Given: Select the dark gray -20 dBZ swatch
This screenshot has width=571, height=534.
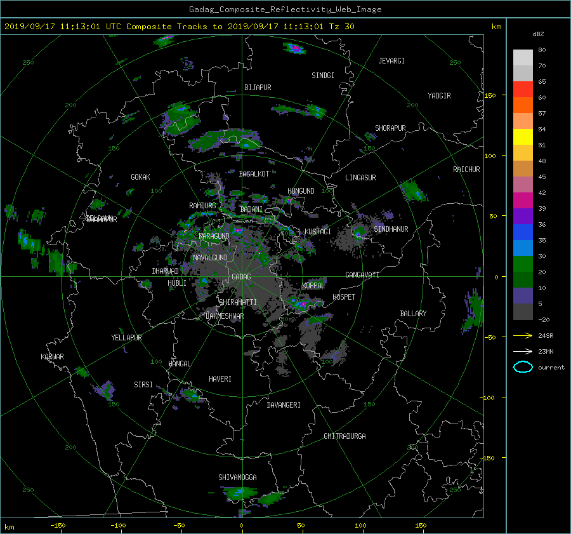Looking at the screenshot, I should coord(523,312).
